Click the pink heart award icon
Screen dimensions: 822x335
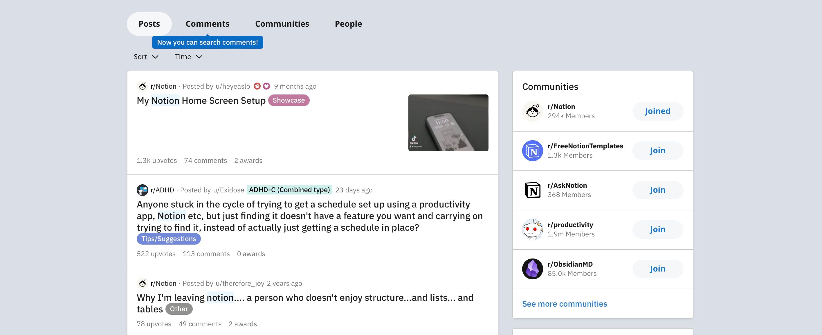coord(266,86)
